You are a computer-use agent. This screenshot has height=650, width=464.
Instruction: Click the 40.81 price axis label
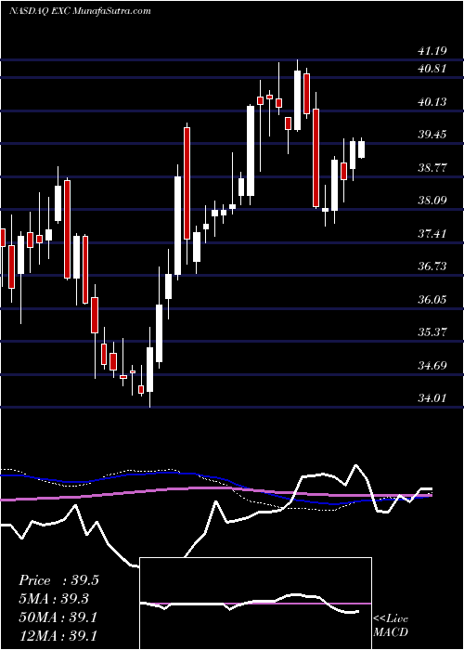tap(432, 69)
